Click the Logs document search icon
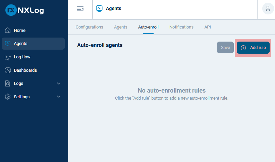The height and width of the screenshot is (162, 275). [x=8, y=84]
